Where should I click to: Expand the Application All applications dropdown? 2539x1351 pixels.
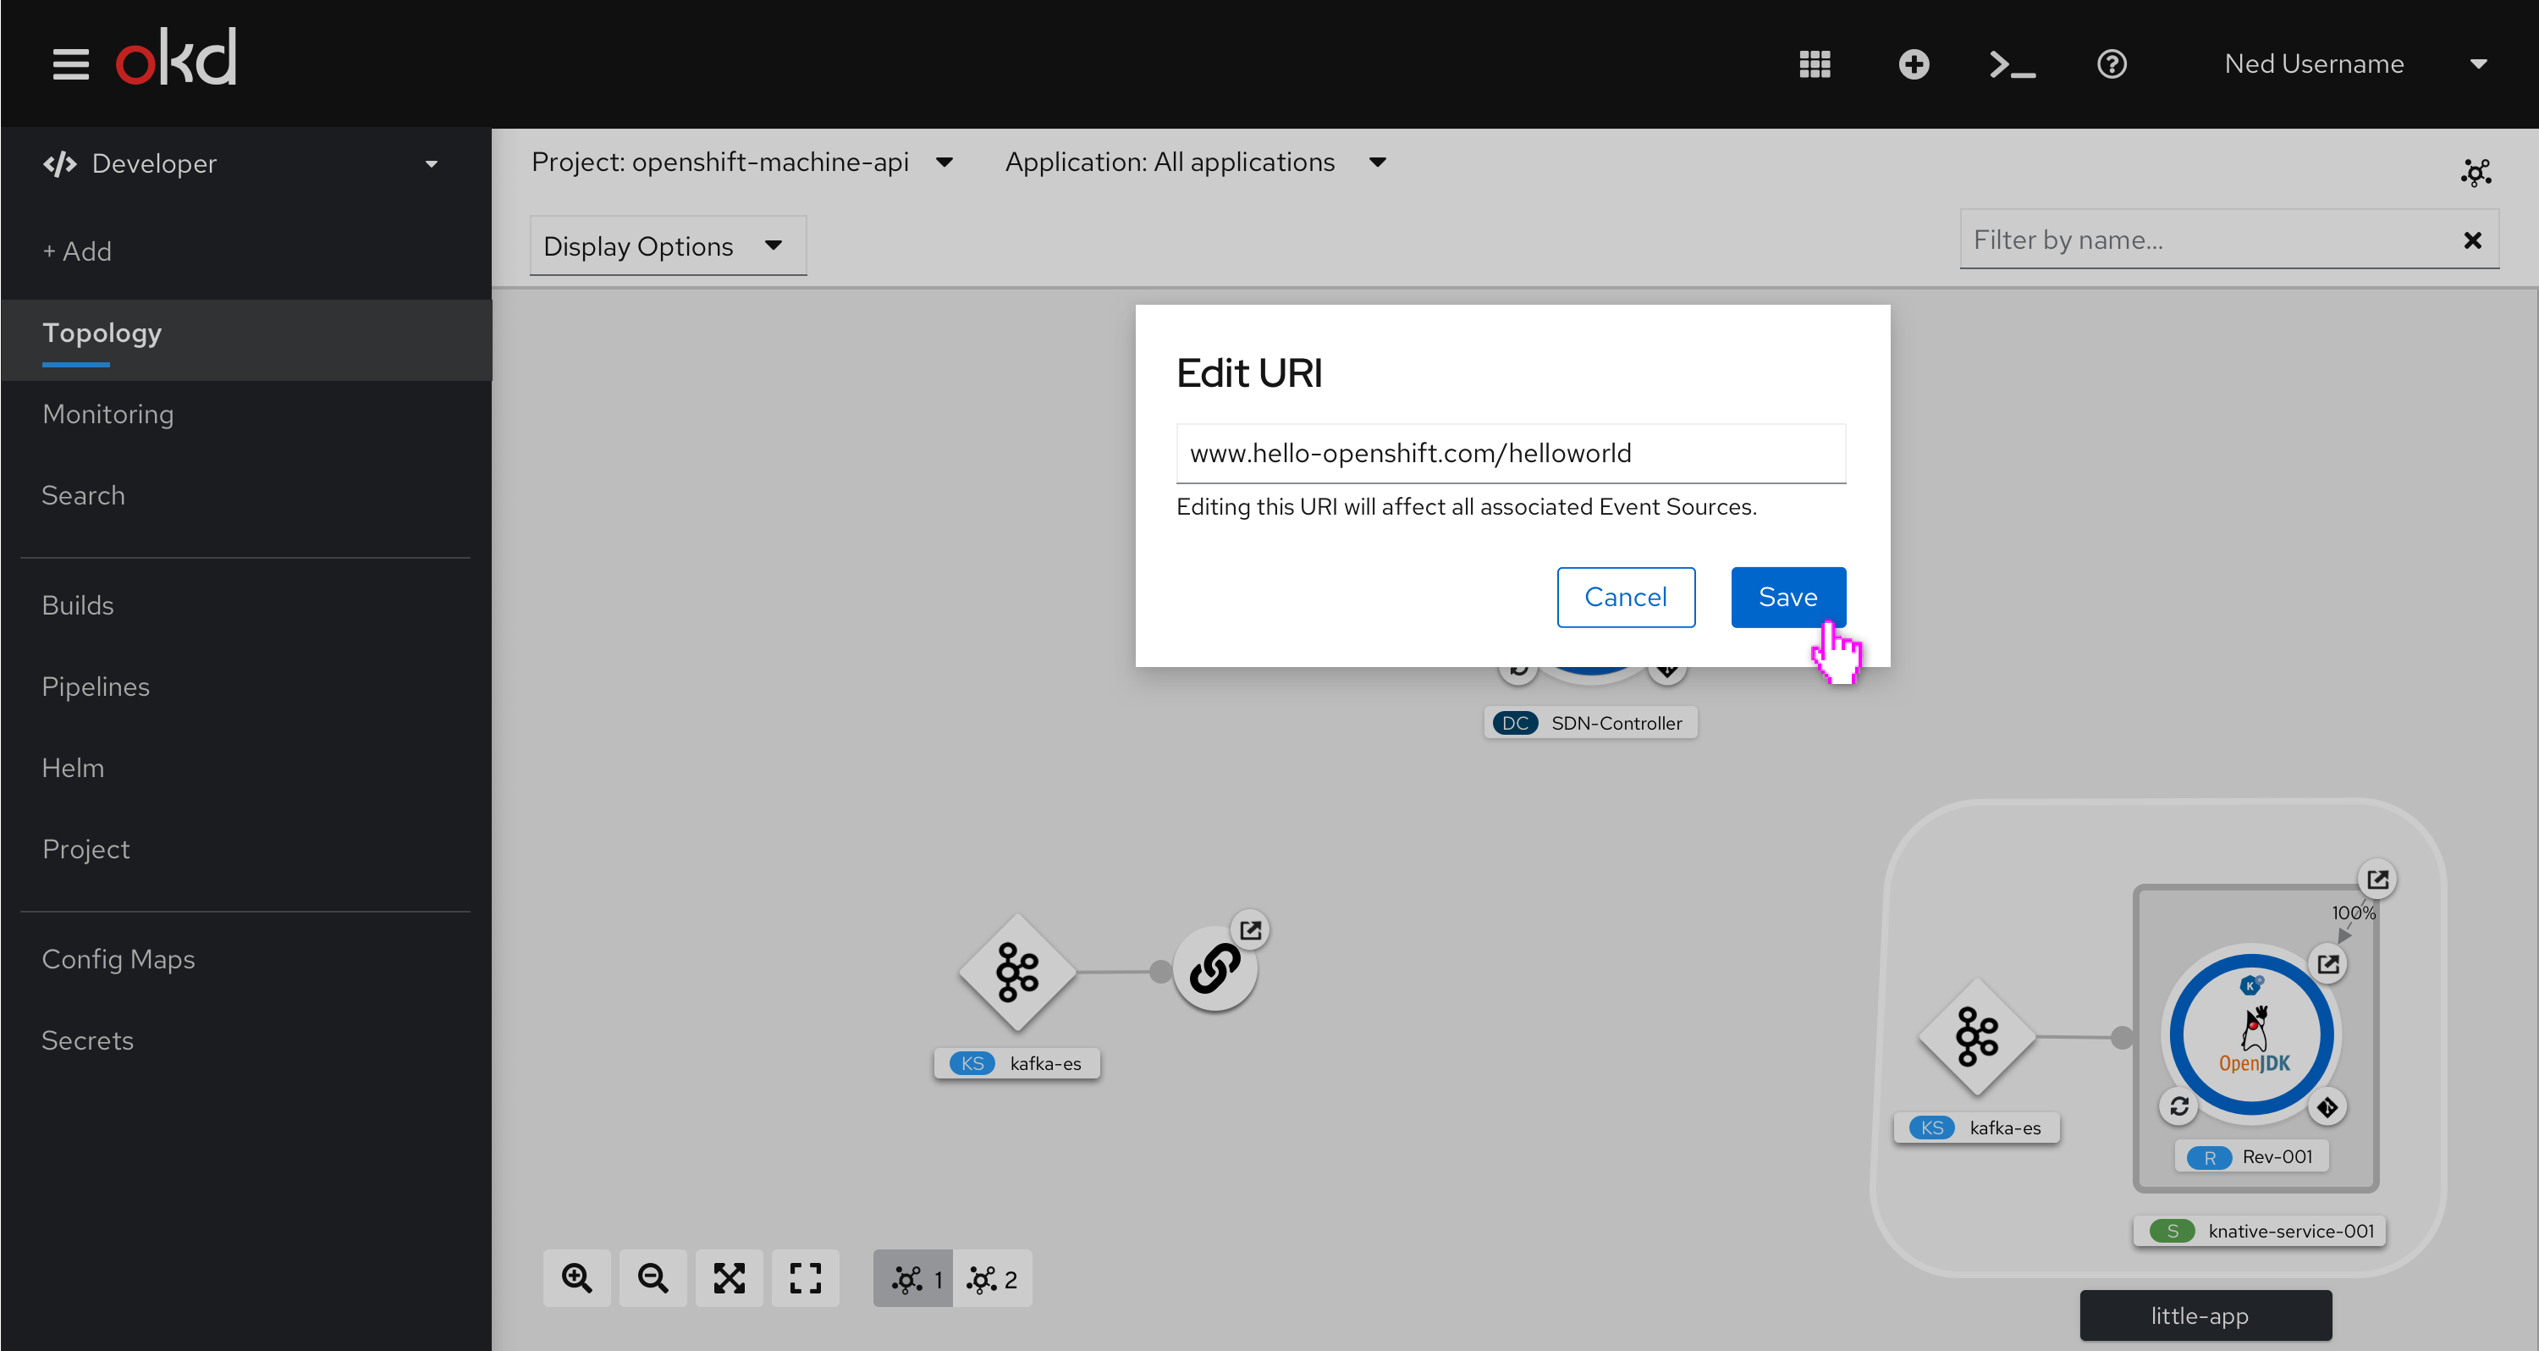point(1196,162)
